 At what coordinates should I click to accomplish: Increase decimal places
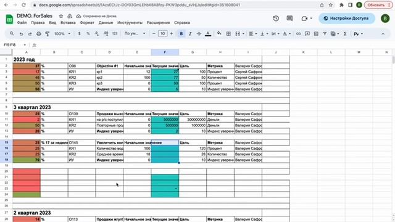[106, 33]
